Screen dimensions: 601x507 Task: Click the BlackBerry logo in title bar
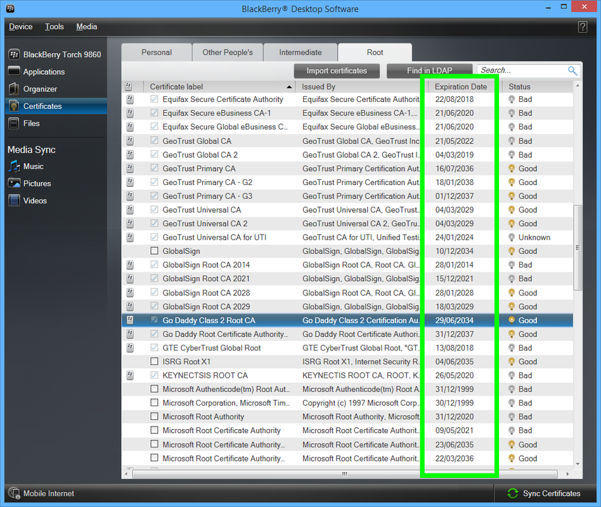pyautogui.click(x=10, y=8)
